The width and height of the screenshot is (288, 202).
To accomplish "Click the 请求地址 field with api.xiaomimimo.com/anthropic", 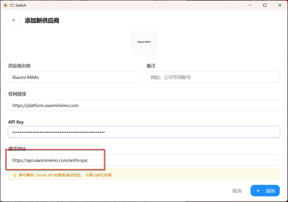I will (x=144, y=160).
